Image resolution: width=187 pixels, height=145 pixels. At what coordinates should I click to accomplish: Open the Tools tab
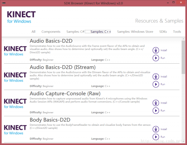177,32
